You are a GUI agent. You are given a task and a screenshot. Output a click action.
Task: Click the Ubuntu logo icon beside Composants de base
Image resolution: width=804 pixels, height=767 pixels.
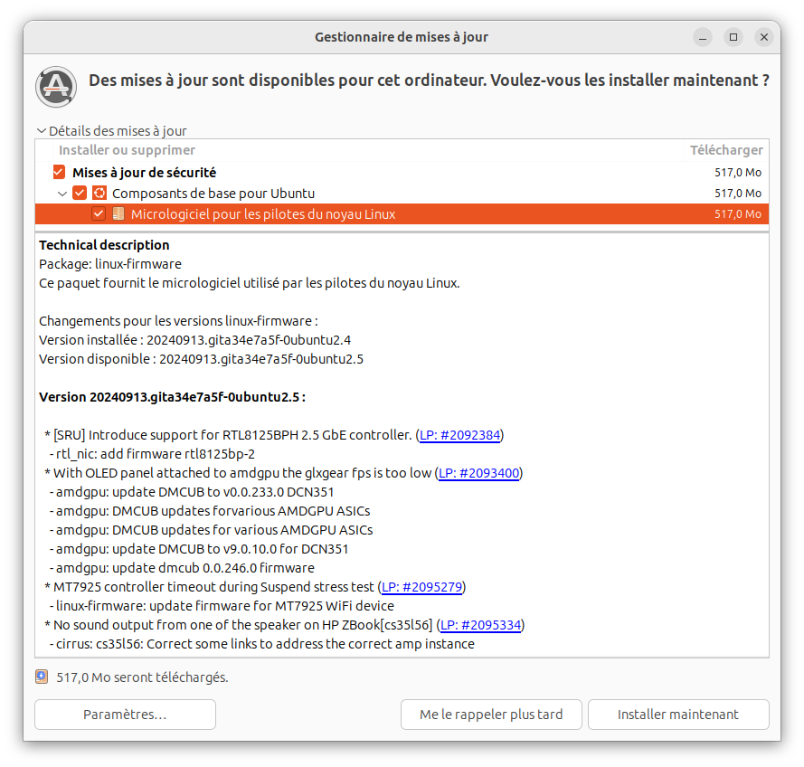coord(99,194)
